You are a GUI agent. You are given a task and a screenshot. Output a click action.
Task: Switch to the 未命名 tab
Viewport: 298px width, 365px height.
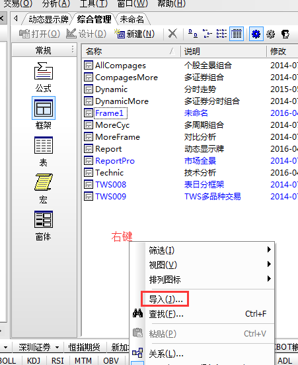(131, 19)
